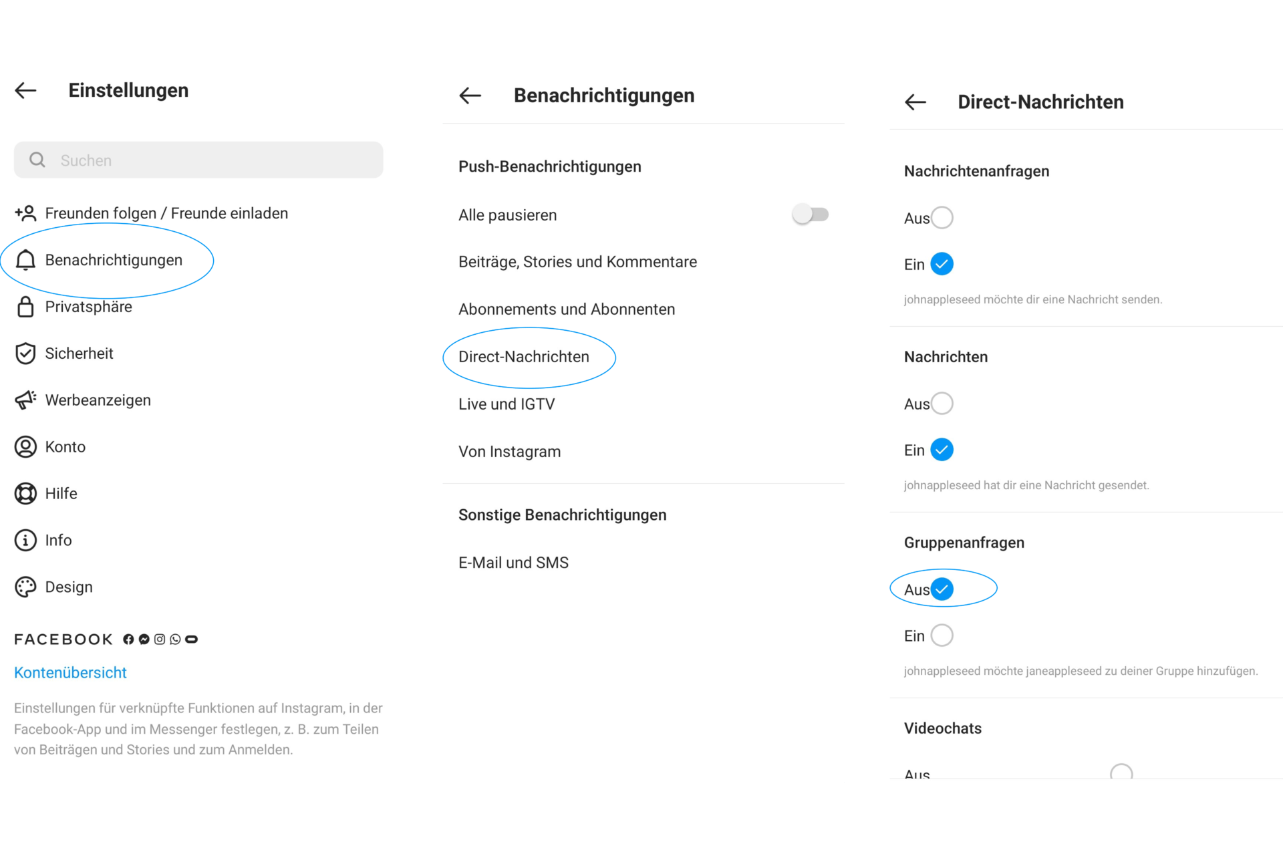Select Aus under Nachrichtenanfragen
The width and height of the screenshot is (1283, 856).
(x=942, y=218)
